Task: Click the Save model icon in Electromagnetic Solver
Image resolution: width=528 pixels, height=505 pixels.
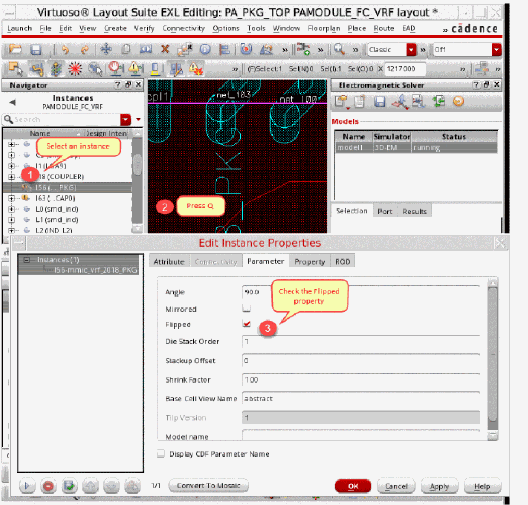Action: coord(379,102)
